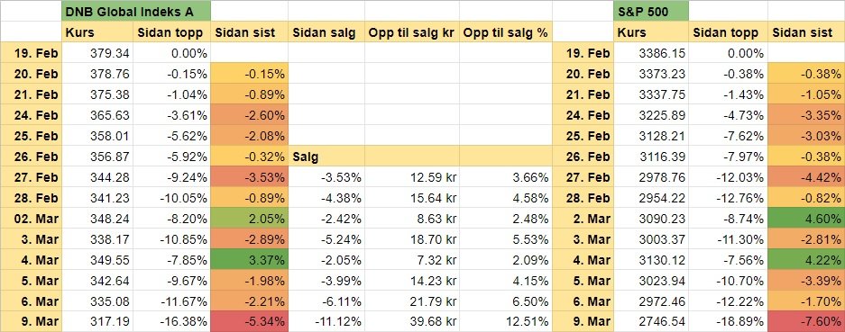Click the 12.59 kr cell
This screenshot has width=845, height=332.
412,177
